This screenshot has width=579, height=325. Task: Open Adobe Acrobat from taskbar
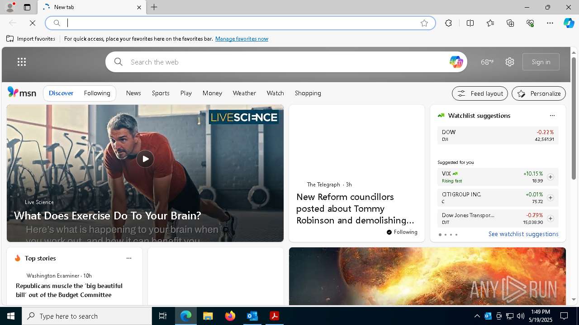point(274,316)
